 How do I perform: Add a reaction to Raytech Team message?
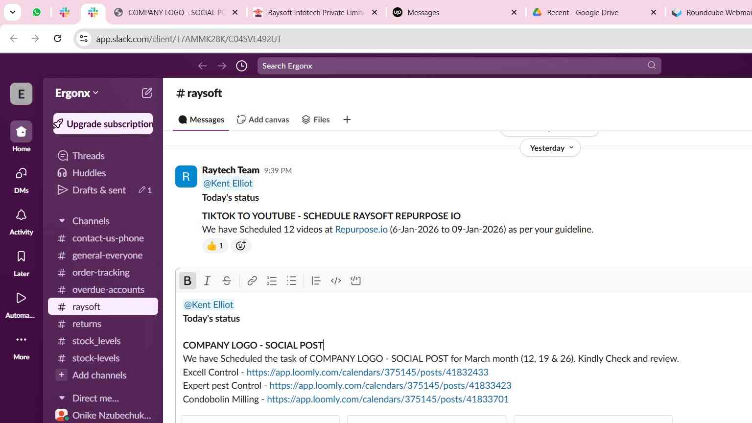tap(240, 246)
